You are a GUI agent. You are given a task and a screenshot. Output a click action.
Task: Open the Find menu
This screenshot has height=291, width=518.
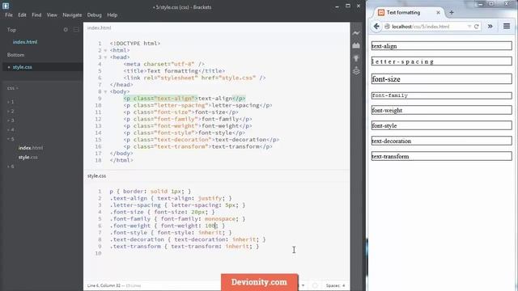coord(36,15)
